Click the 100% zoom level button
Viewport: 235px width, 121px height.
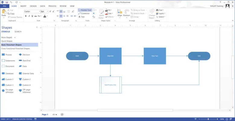coord(222,119)
